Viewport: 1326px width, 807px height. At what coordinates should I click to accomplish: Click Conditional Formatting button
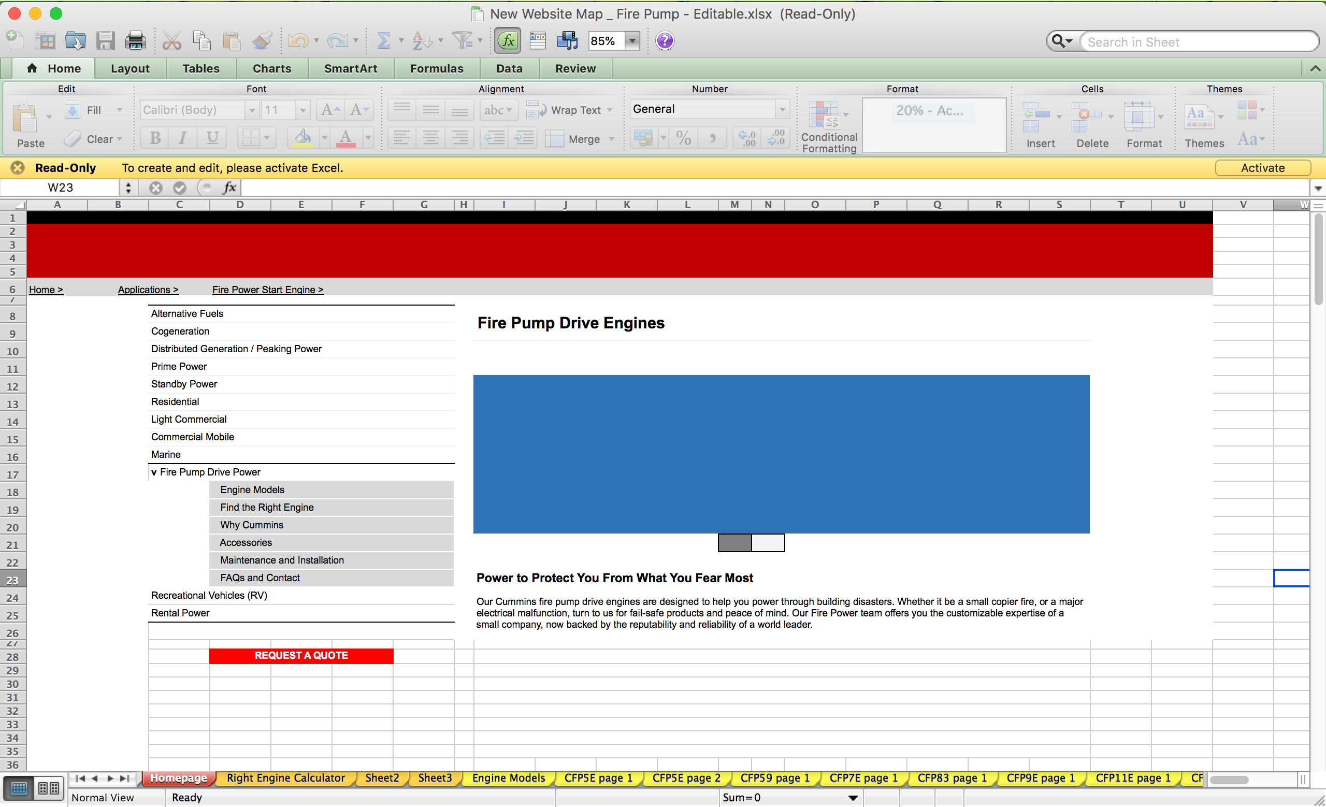click(x=829, y=127)
